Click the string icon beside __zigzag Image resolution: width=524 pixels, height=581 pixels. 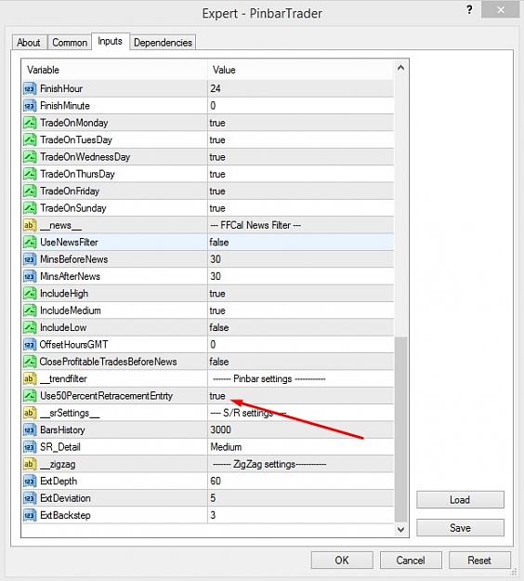pyautogui.click(x=30, y=464)
